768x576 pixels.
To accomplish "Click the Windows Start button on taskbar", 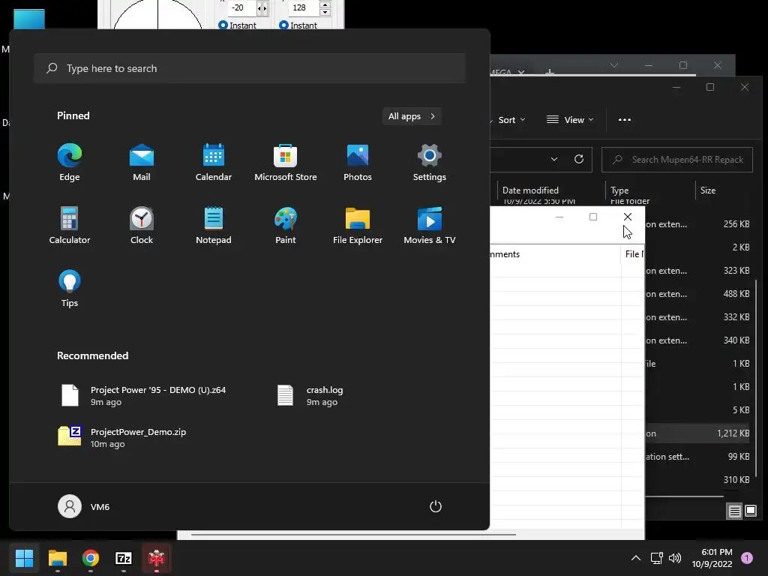I will (x=24, y=558).
